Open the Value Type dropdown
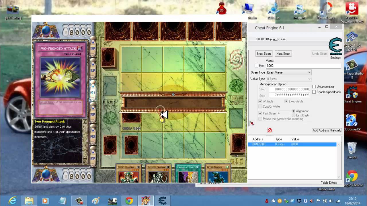Image resolution: width=367 pixels, height=206 pixels. [x=289, y=79]
